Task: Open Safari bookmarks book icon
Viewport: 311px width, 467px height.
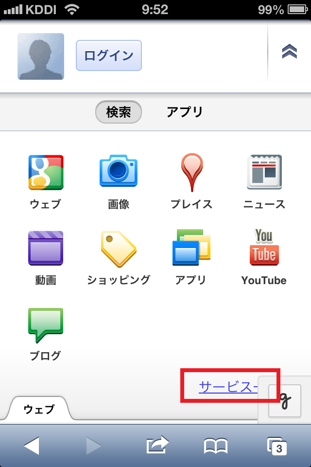Action: 216,446
